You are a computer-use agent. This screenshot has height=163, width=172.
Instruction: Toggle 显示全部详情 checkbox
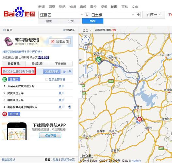pyautogui.click(x=47, y=80)
